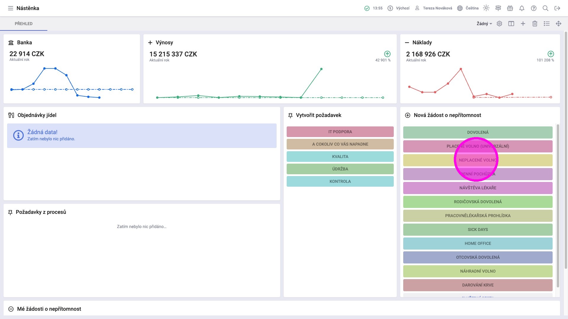Click the IT PODPORA request button
This screenshot has width=568, height=319.
pyautogui.click(x=340, y=132)
